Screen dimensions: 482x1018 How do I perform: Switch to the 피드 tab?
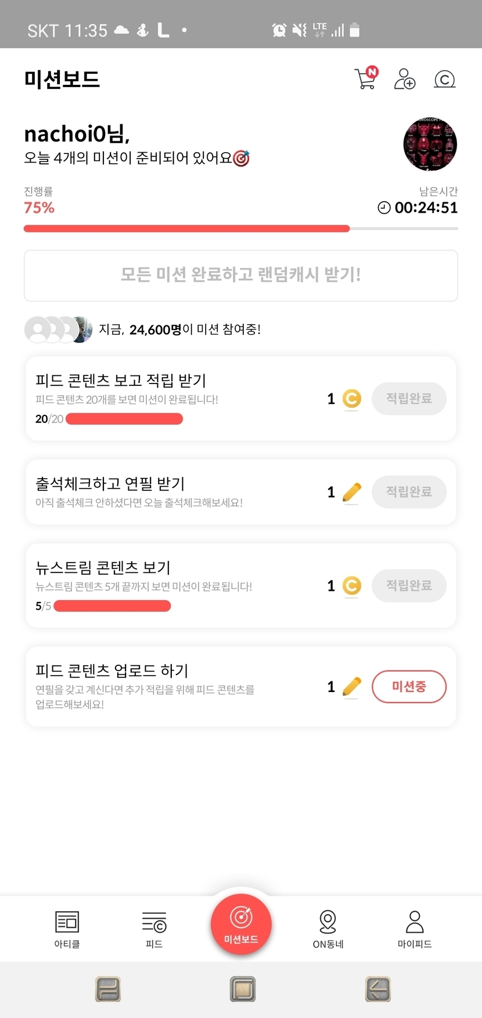click(x=154, y=929)
